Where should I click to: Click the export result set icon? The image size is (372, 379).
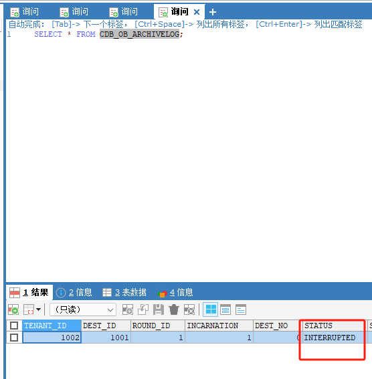pyautogui.click(x=13, y=309)
